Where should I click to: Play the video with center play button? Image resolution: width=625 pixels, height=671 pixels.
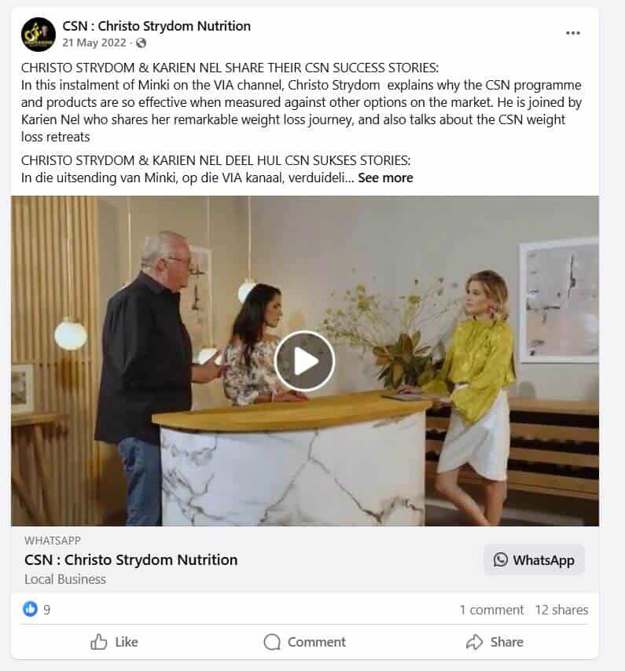click(x=304, y=361)
